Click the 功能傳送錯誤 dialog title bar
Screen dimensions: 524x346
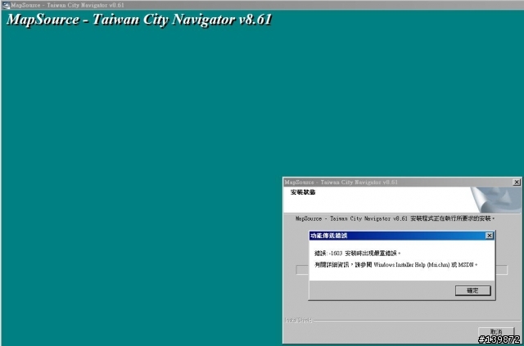pos(401,236)
